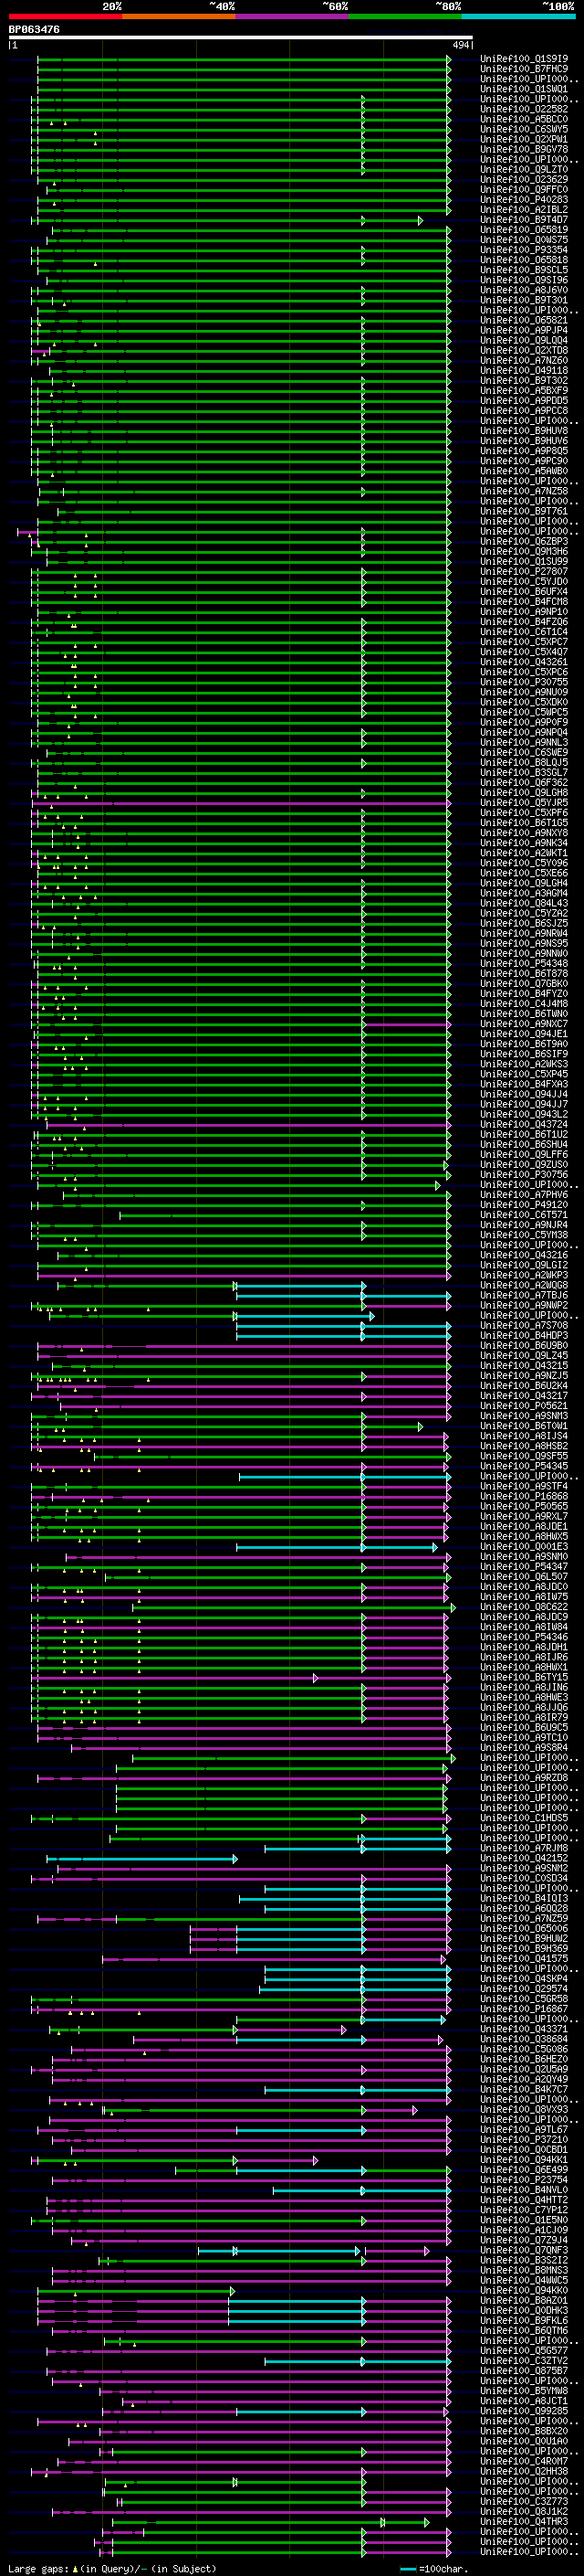Open hit UniRef100_O22582
Viewport: 584px width, 2576px height.
(524, 109)
